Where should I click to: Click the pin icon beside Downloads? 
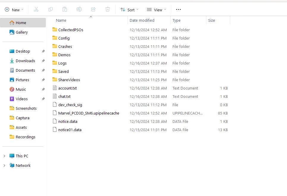point(43,61)
